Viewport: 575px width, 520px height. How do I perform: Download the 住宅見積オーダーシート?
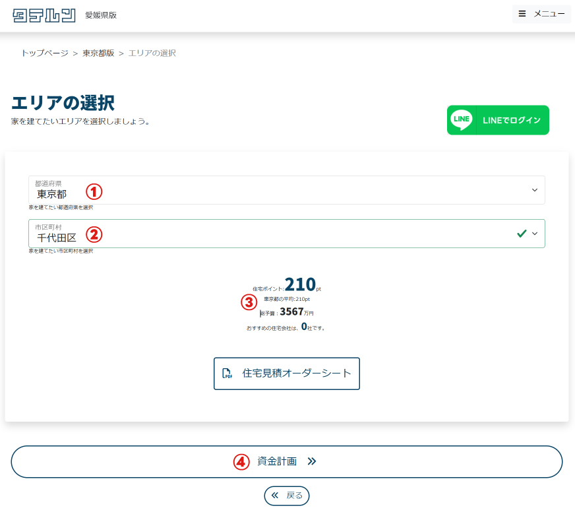(287, 374)
